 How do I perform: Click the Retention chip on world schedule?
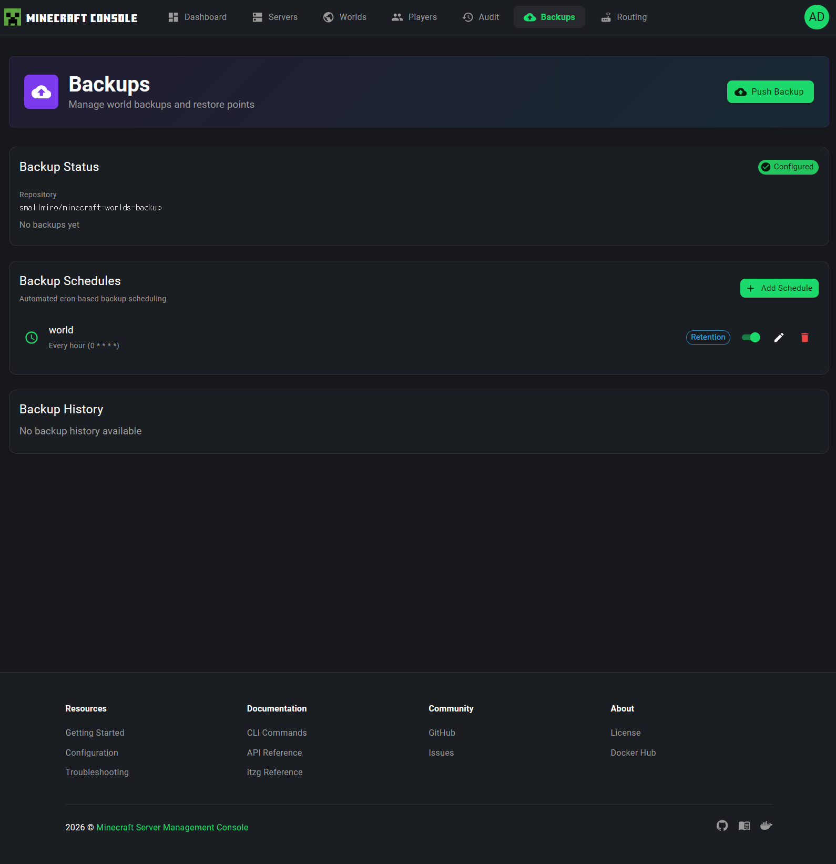coord(708,338)
